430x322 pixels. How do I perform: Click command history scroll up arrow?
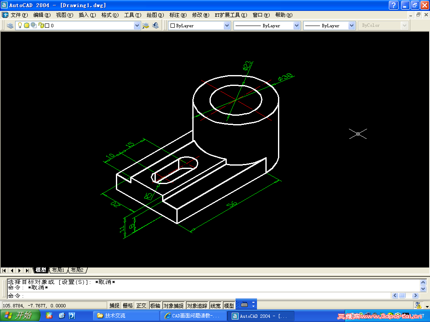pos(423,282)
